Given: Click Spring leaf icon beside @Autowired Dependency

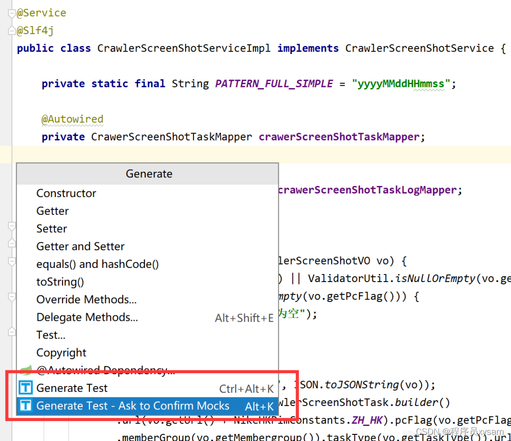Looking at the screenshot, I should [26, 370].
